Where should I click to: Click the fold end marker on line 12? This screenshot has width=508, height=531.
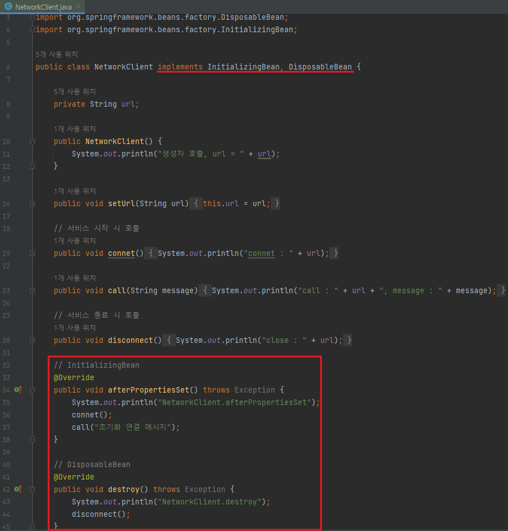pos(33,166)
